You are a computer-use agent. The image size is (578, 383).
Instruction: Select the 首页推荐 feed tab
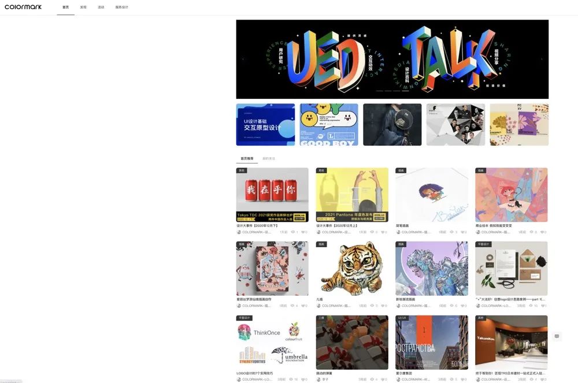(x=247, y=159)
